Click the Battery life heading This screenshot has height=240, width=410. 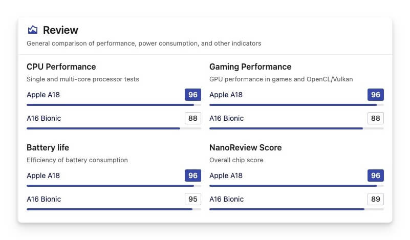[x=48, y=147]
